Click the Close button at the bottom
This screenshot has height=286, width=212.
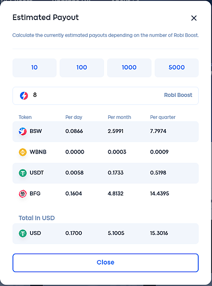106,263
